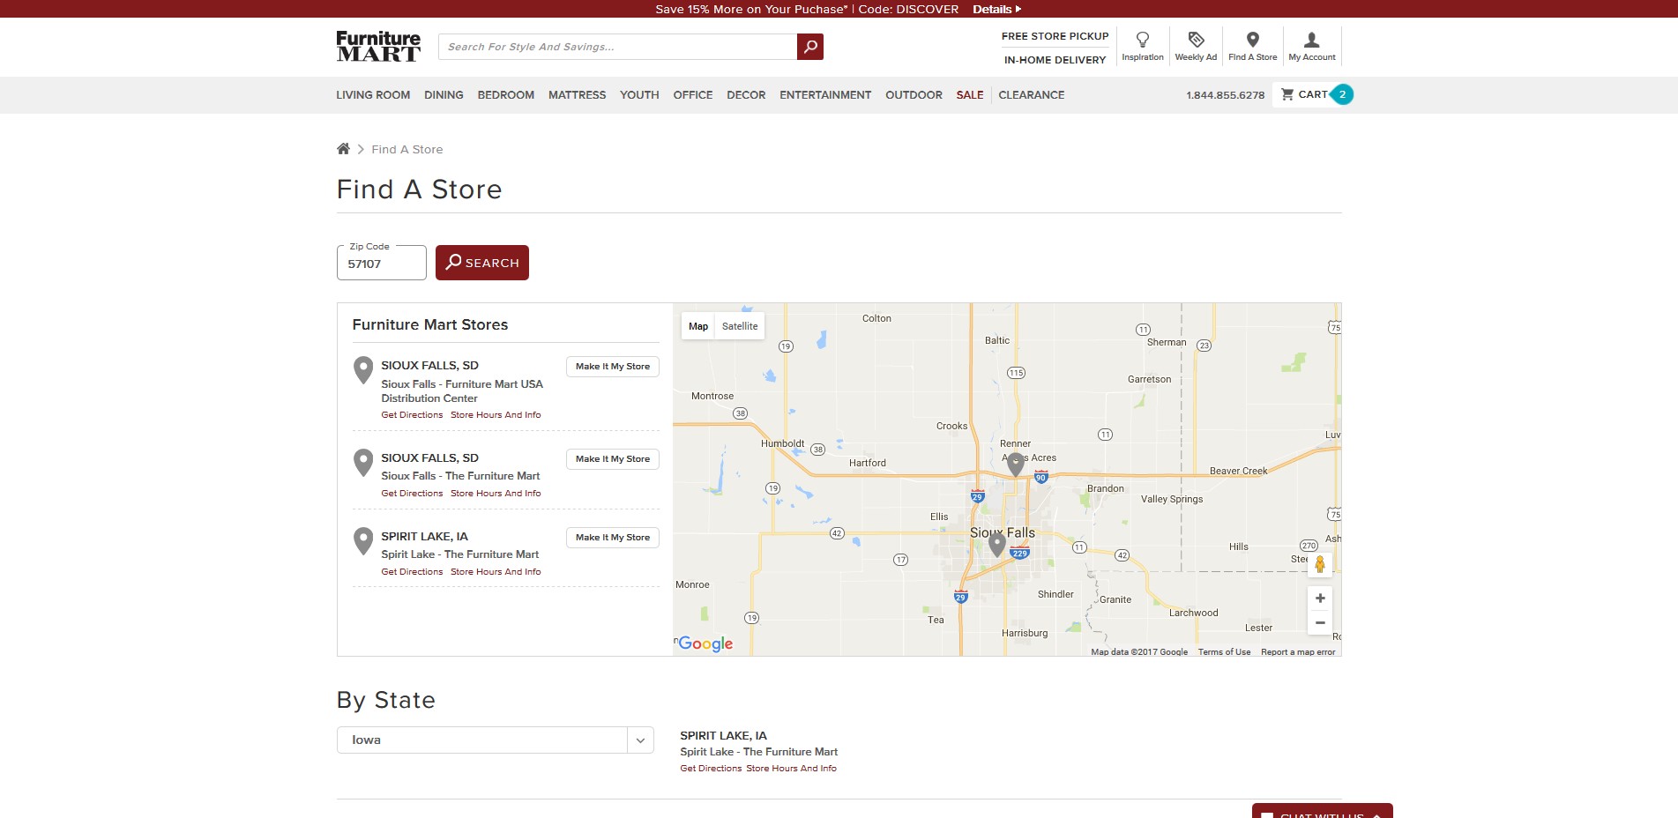Open the My Account person icon
Screen dimensions: 1678x818
pos(1311,40)
